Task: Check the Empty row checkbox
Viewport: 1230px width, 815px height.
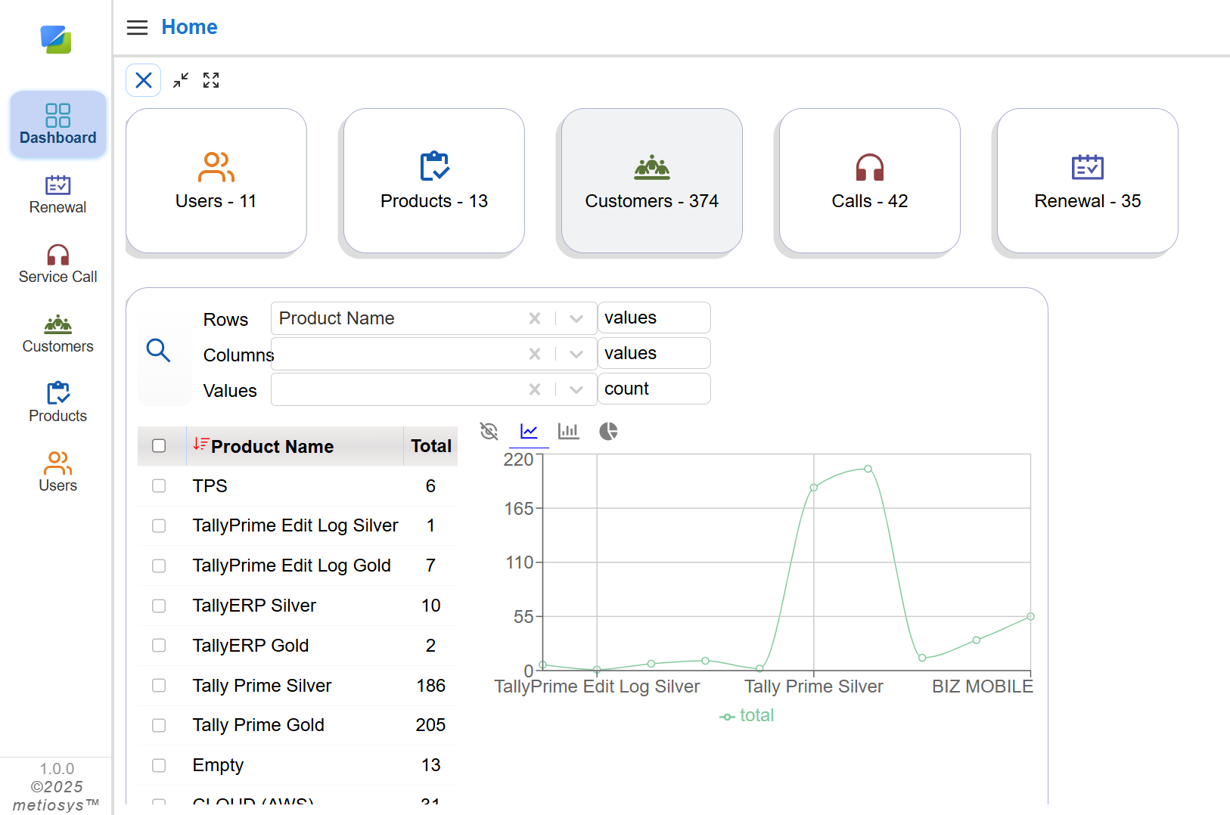Action: click(x=159, y=765)
